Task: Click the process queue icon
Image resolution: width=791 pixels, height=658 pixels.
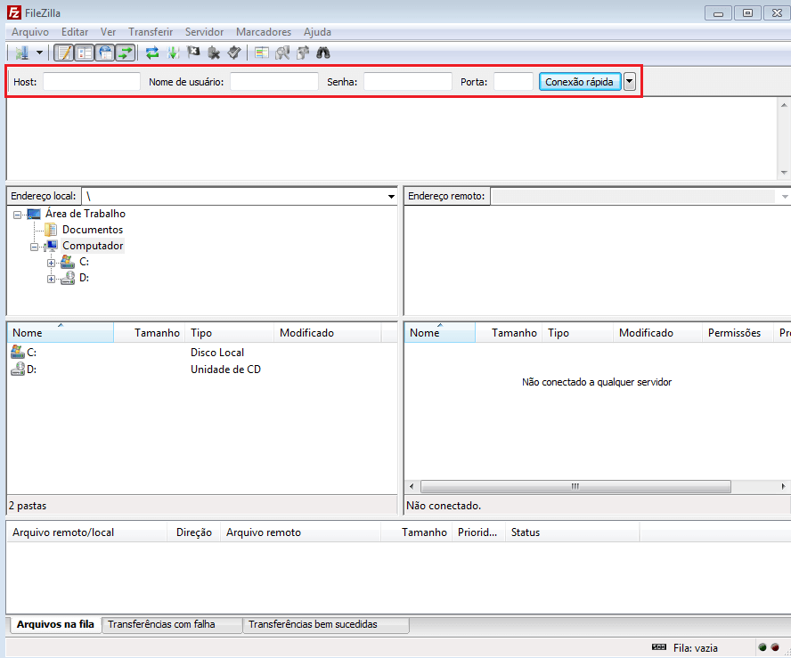Action: [x=173, y=53]
